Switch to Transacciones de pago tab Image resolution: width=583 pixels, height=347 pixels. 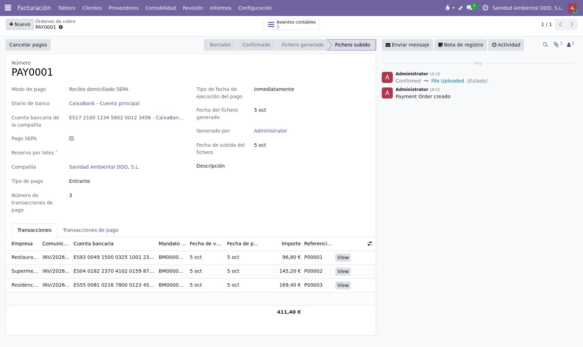(91, 230)
